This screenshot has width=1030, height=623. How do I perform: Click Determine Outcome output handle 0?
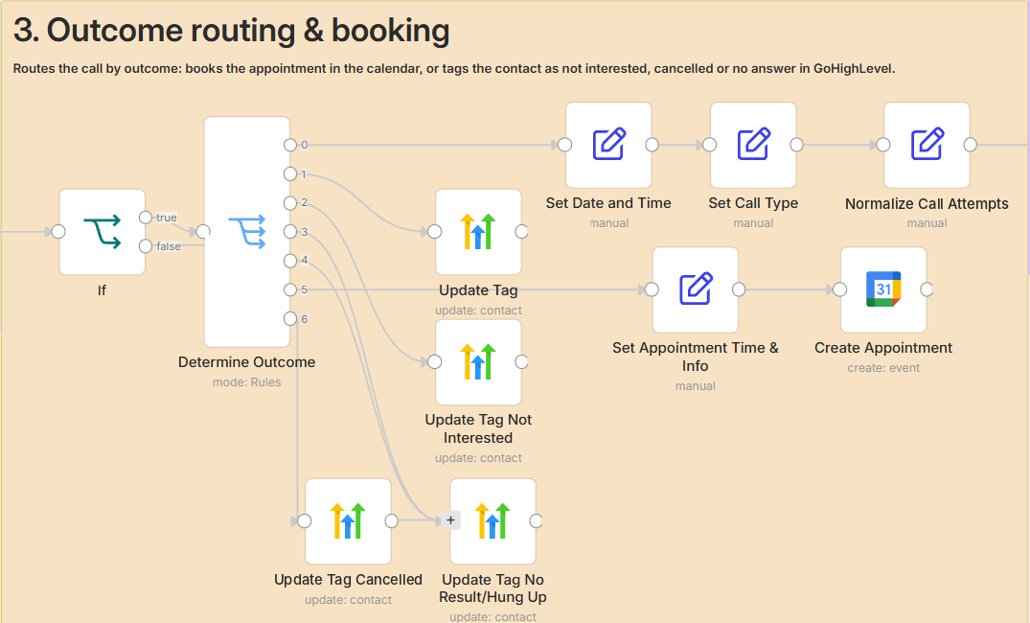[x=290, y=145]
